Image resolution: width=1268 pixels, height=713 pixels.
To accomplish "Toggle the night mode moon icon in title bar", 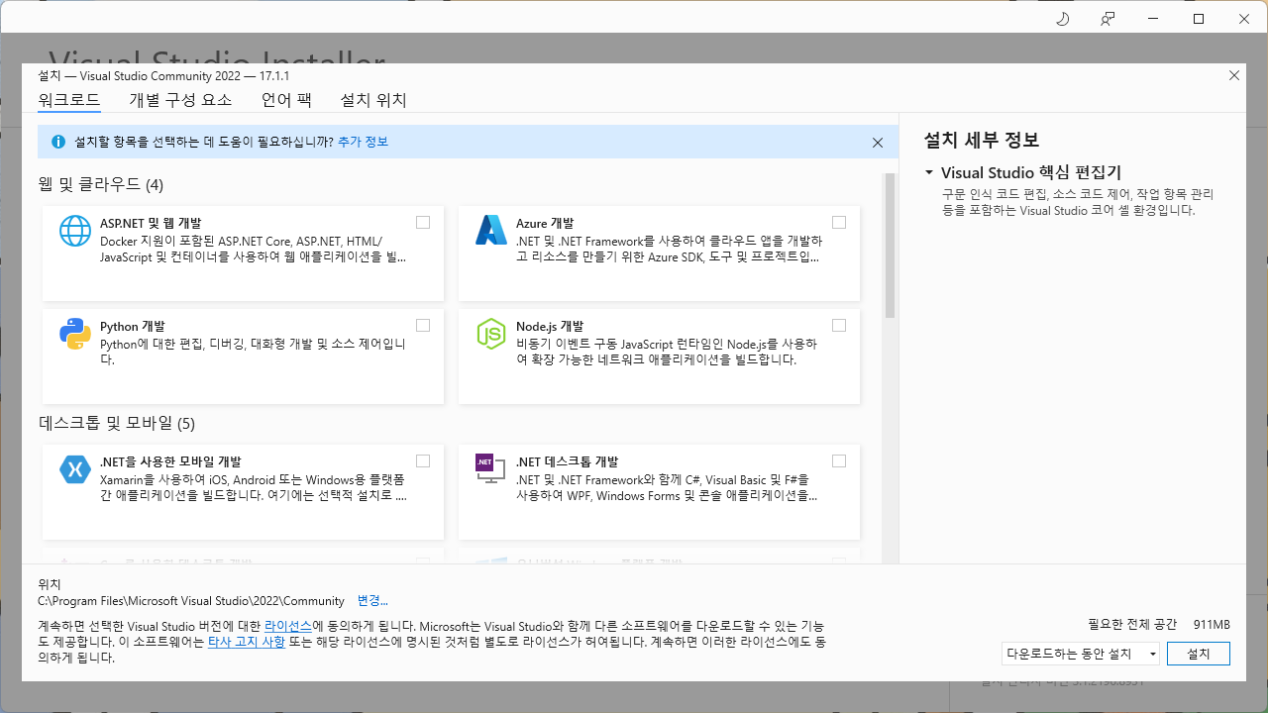I will pos(1063,19).
